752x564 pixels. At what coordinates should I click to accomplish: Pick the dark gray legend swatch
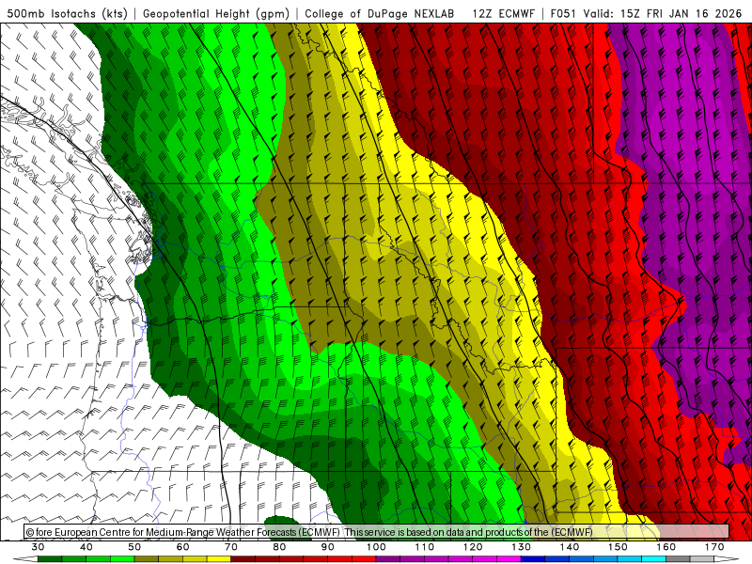point(678,559)
